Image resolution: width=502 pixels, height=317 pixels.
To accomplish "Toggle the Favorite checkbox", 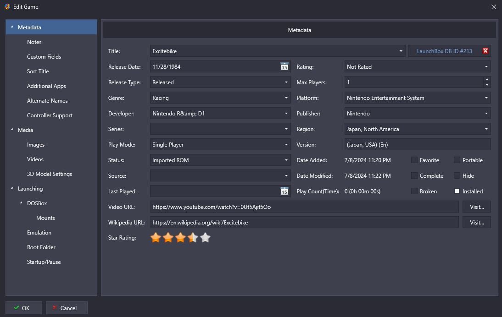I will click(414, 160).
